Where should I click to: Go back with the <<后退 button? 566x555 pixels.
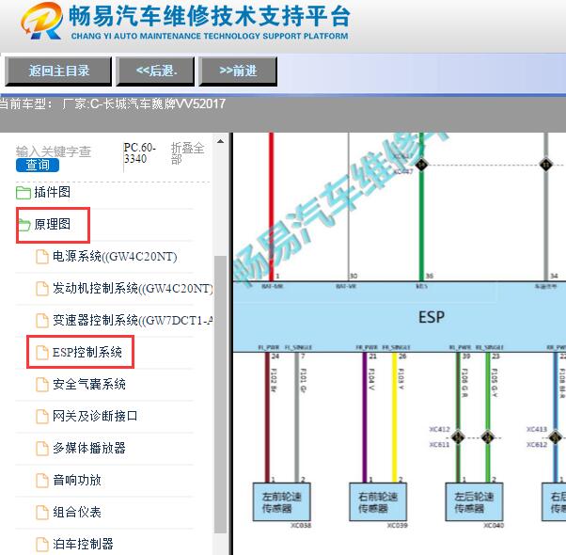pos(155,71)
